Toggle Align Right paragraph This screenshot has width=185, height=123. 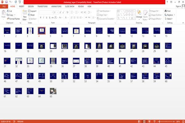(x=77, y=18)
